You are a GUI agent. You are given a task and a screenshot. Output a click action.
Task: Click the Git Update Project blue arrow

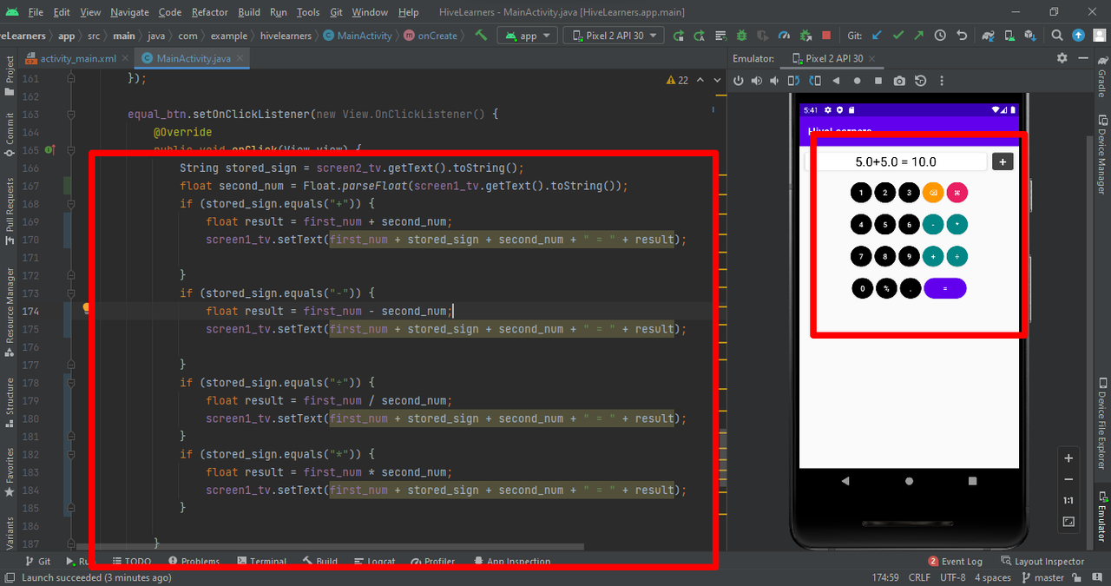[877, 36]
